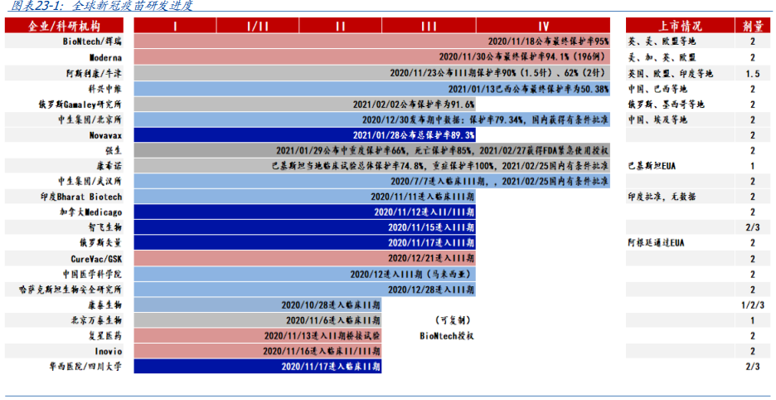Select the Novavax row label
Image resolution: width=776 pixels, height=400 pixels.
(105, 135)
